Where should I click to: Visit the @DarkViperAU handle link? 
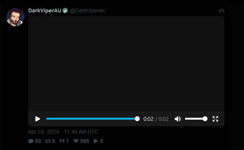pos(88,10)
